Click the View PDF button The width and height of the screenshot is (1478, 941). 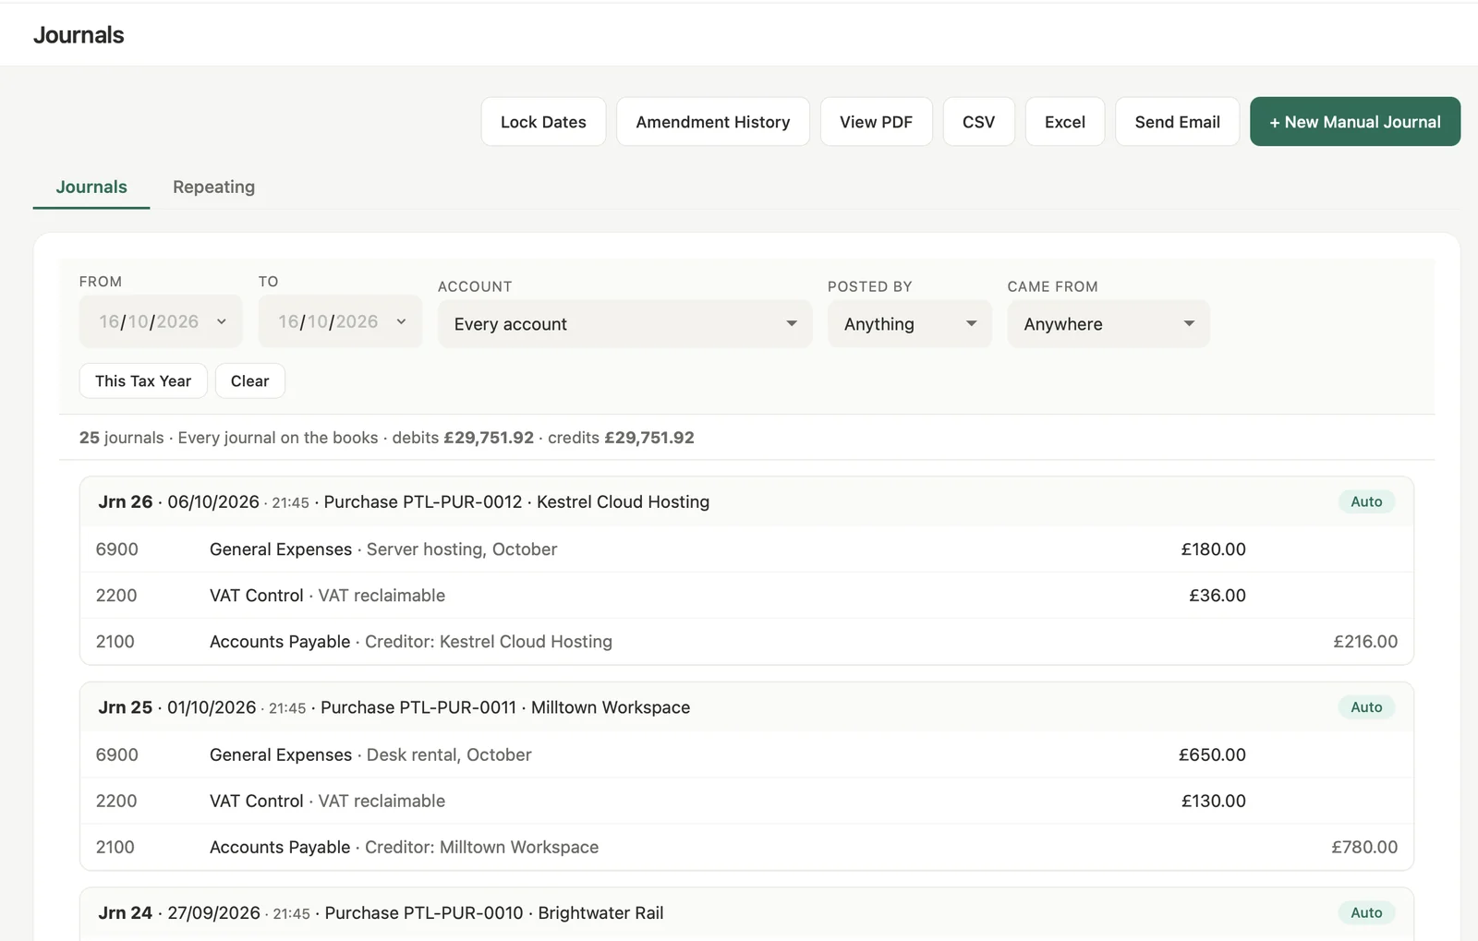tap(876, 122)
